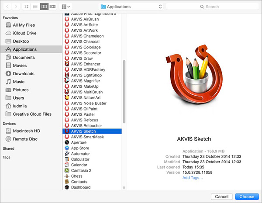Select Remote Disc device
Viewport: 262px width, 203px height.
pos(31,139)
